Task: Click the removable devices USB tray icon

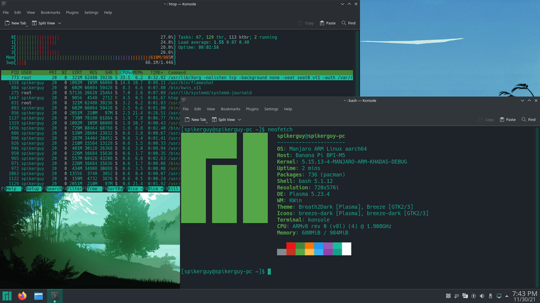Action: coord(490,296)
